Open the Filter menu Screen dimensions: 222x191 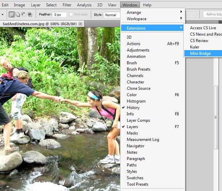click(67, 5)
